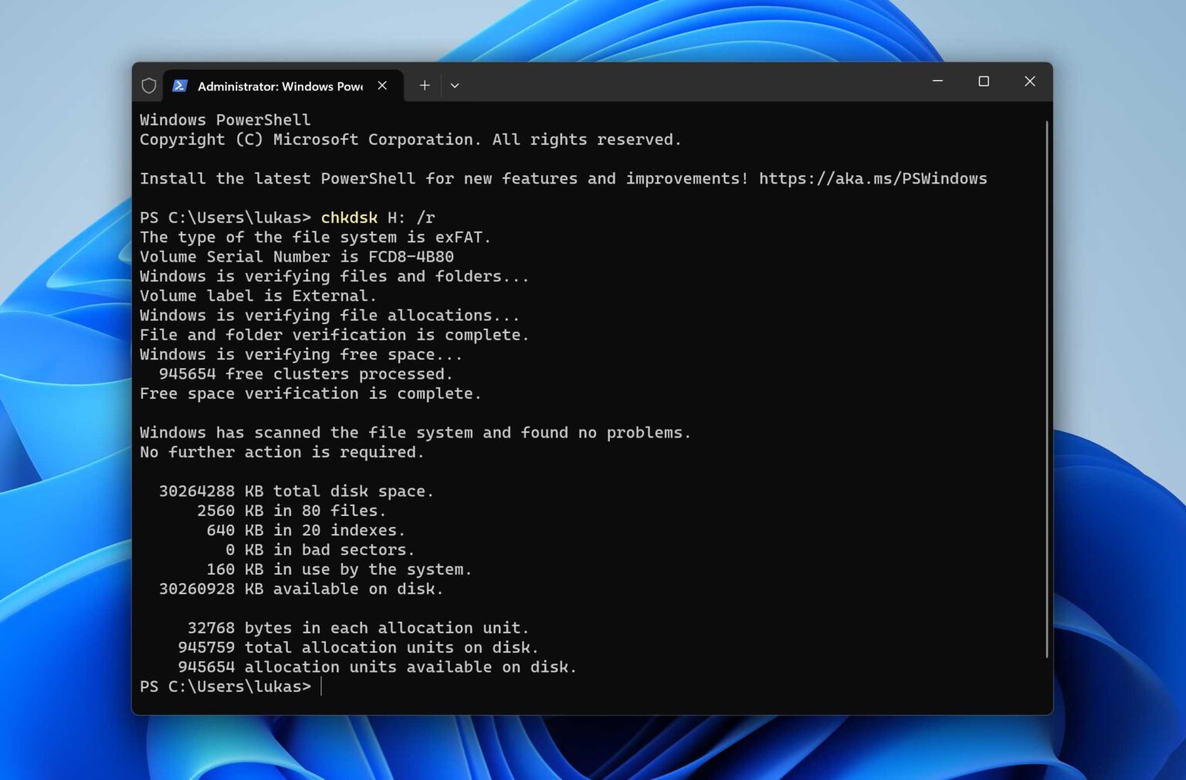Click the Administrator shield icon in the title bar
1186x780 pixels.
(x=147, y=85)
